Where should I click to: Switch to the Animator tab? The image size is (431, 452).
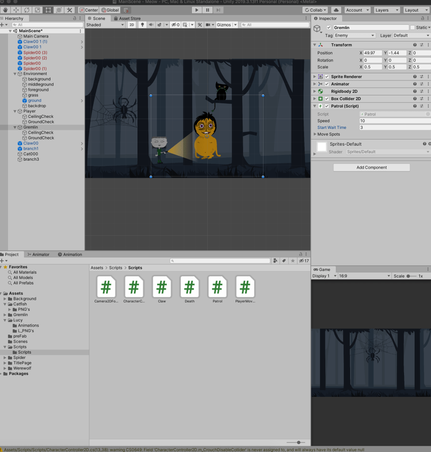coord(38,254)
